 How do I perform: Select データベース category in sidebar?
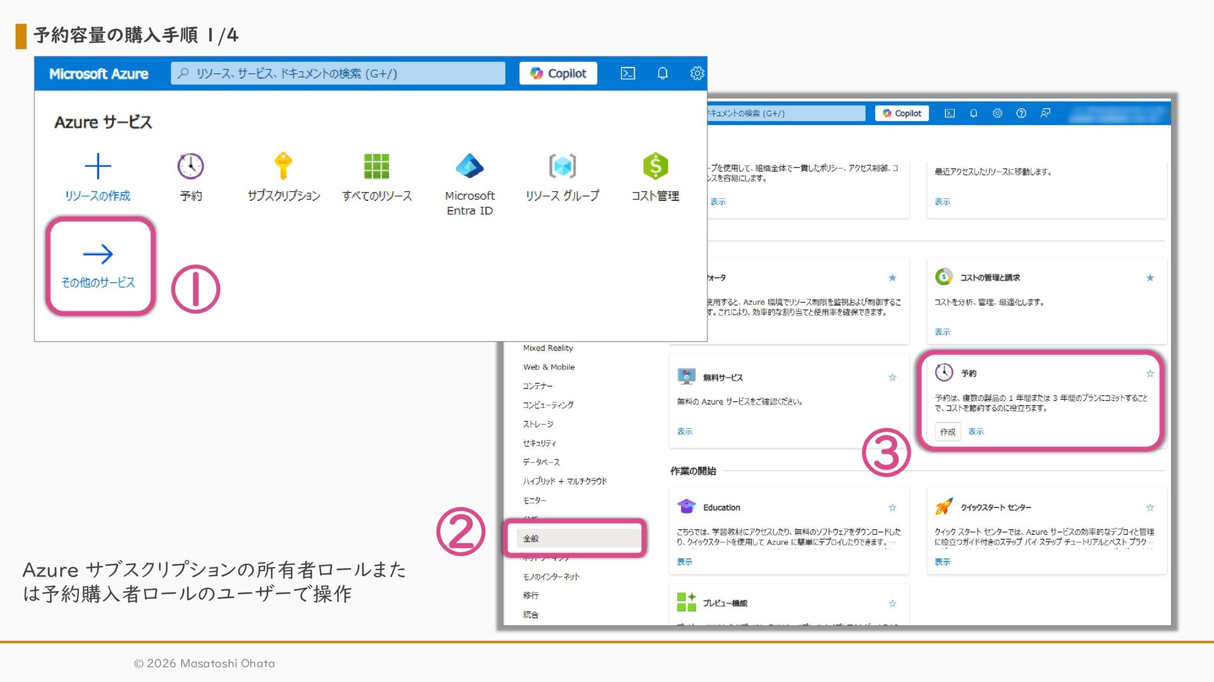tap(541, 462)
